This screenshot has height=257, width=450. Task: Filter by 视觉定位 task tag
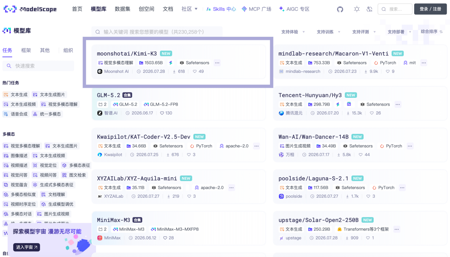click(x=44, y=165)
